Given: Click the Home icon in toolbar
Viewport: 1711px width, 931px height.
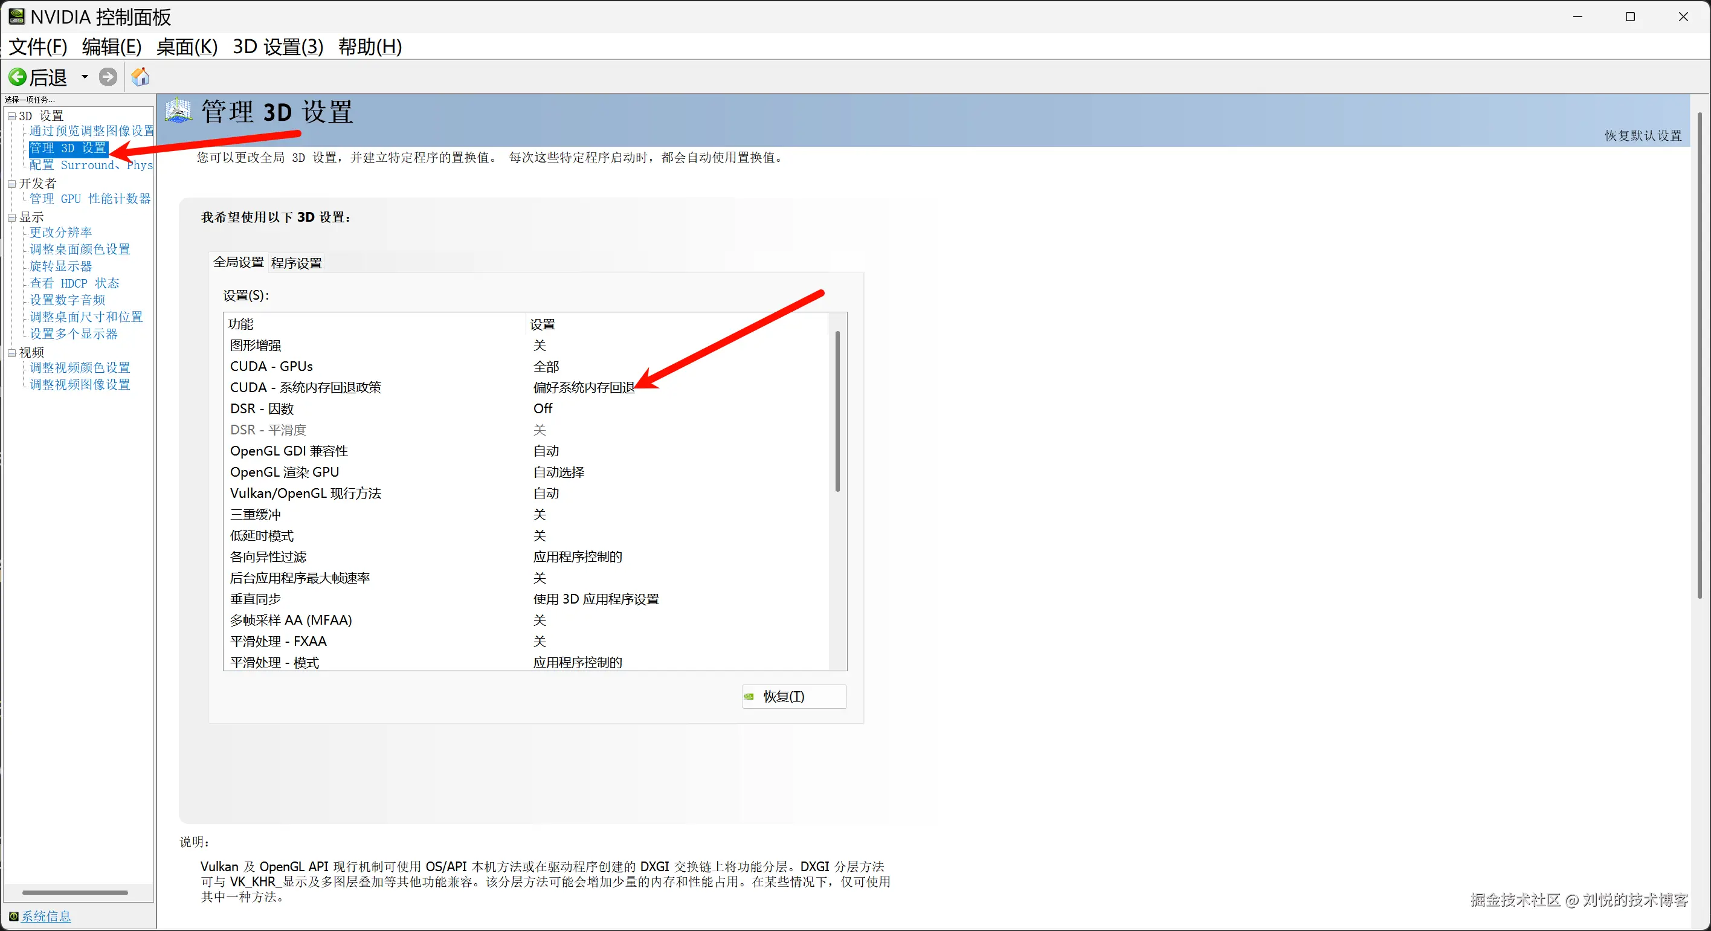Looking at the screenshot, I should (140, 77).
